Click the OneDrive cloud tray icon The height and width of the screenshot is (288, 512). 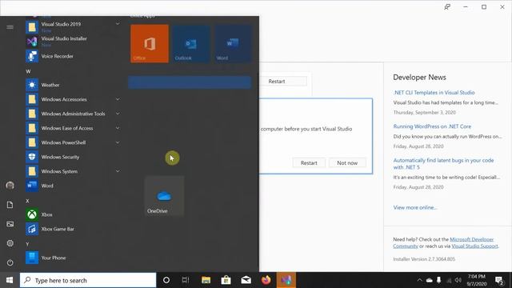point(430,280)
